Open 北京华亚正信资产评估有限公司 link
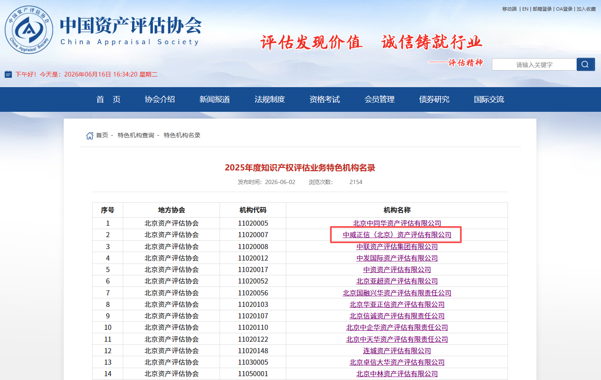Image resolution: width=601 pixels, height=380 pixels. pyautogui.click(x=397, y=304)
